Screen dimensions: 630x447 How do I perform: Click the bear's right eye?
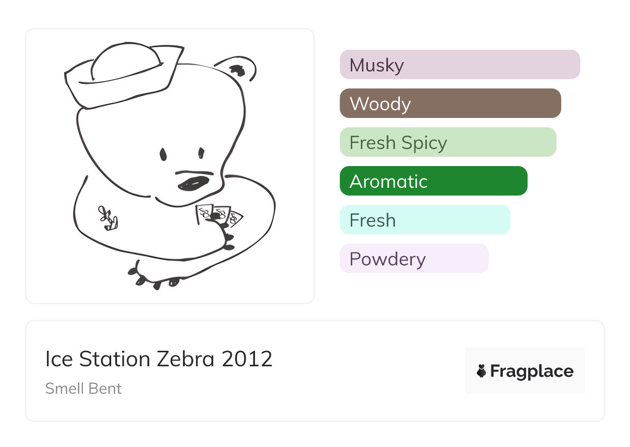pyautogui.click(x=201, y=153)
